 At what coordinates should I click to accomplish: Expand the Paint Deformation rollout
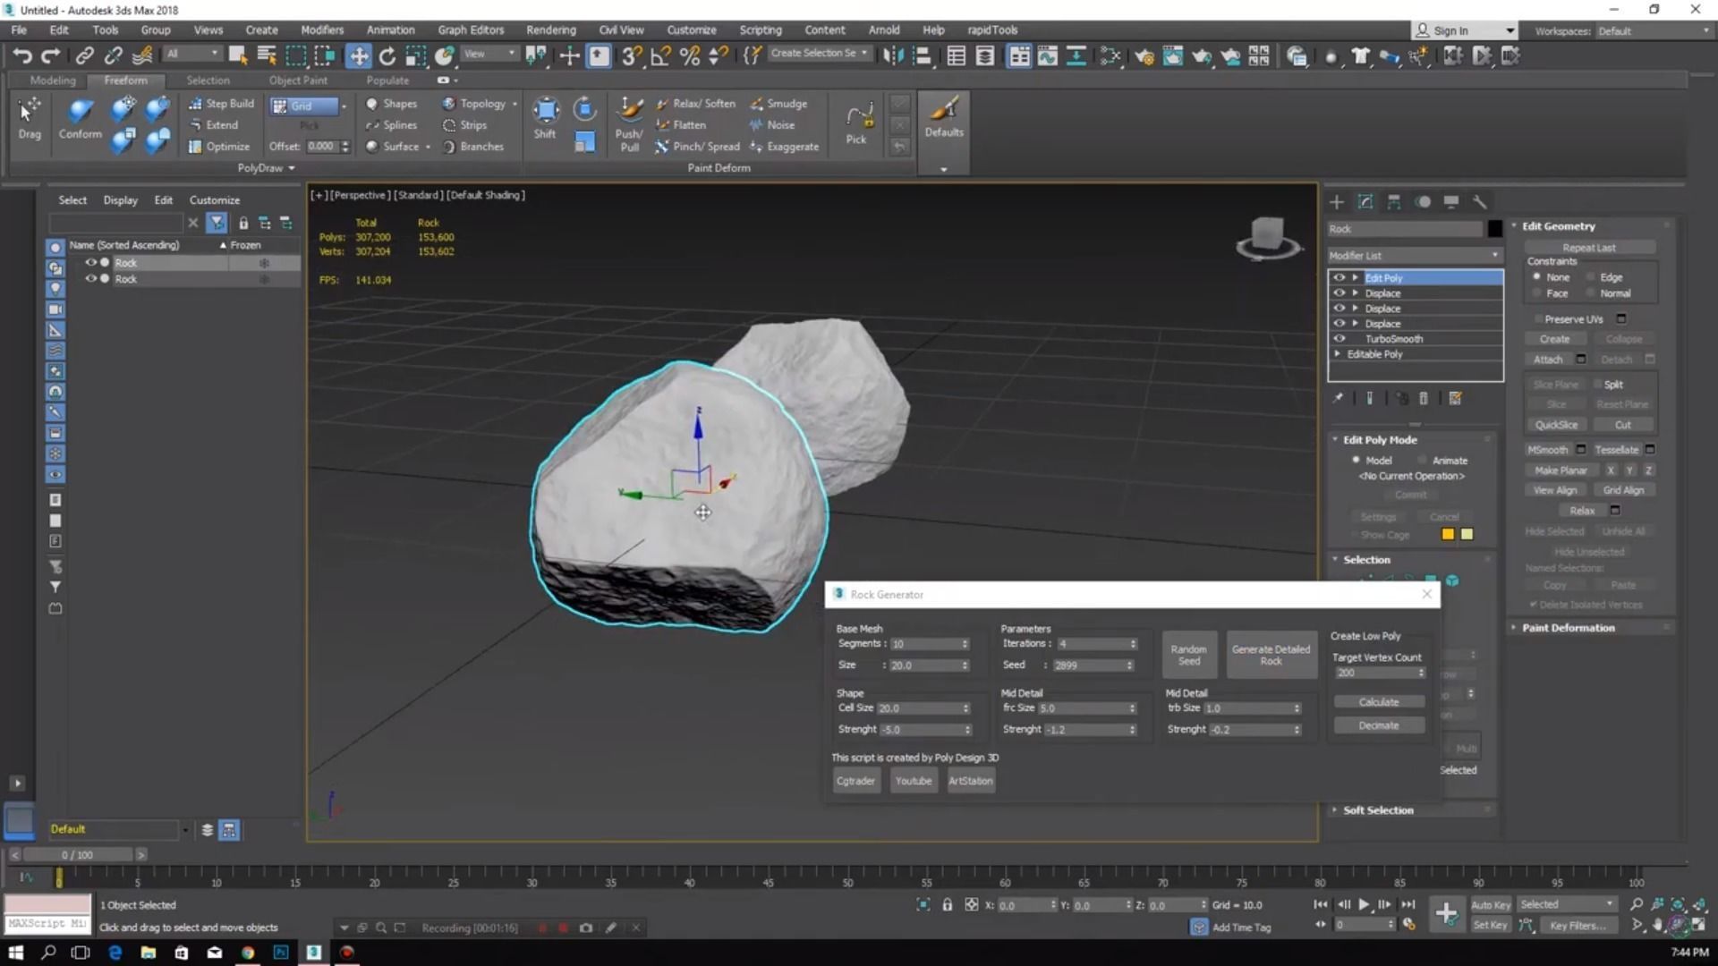point(1568,628)
